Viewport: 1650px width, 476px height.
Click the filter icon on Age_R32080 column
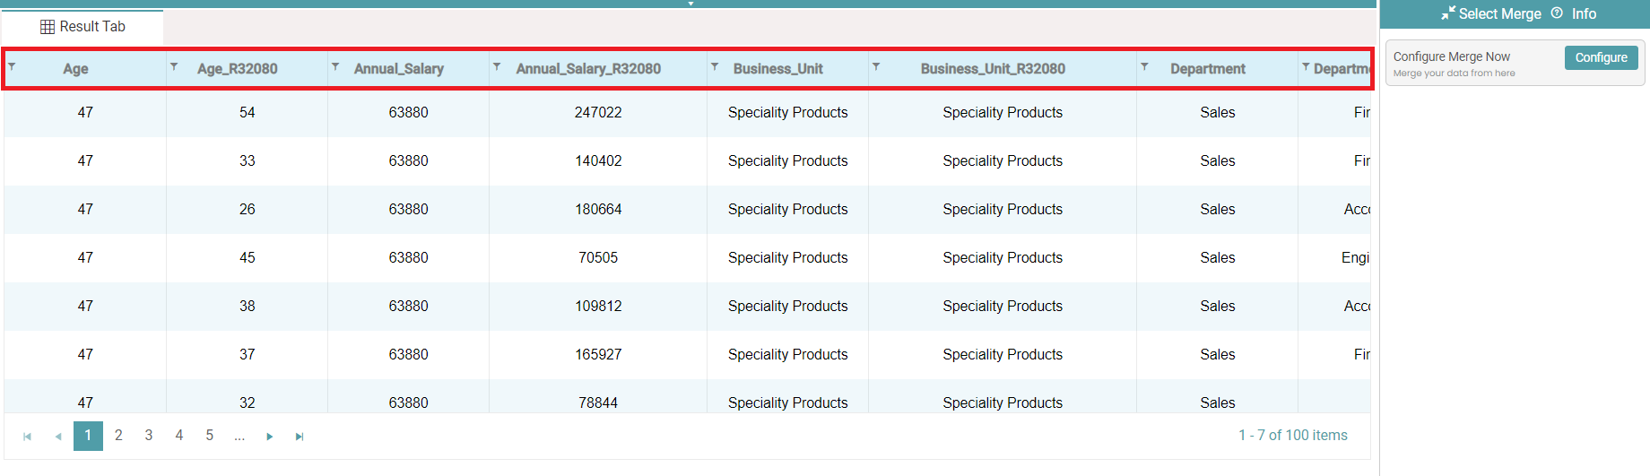174,66
